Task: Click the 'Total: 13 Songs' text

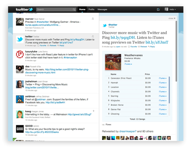Action: [137, 119]
